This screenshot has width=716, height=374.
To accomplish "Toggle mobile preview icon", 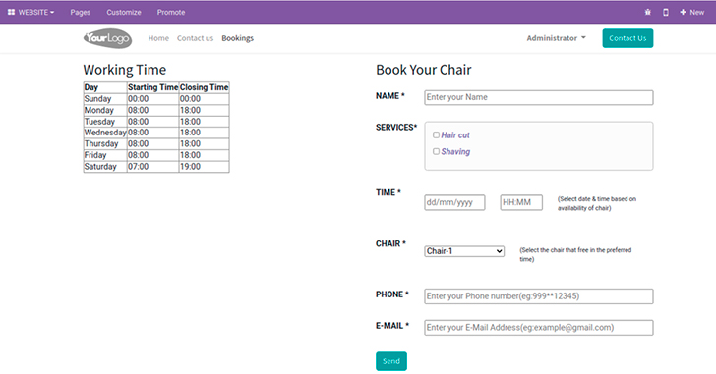I will tap(666, 13).
